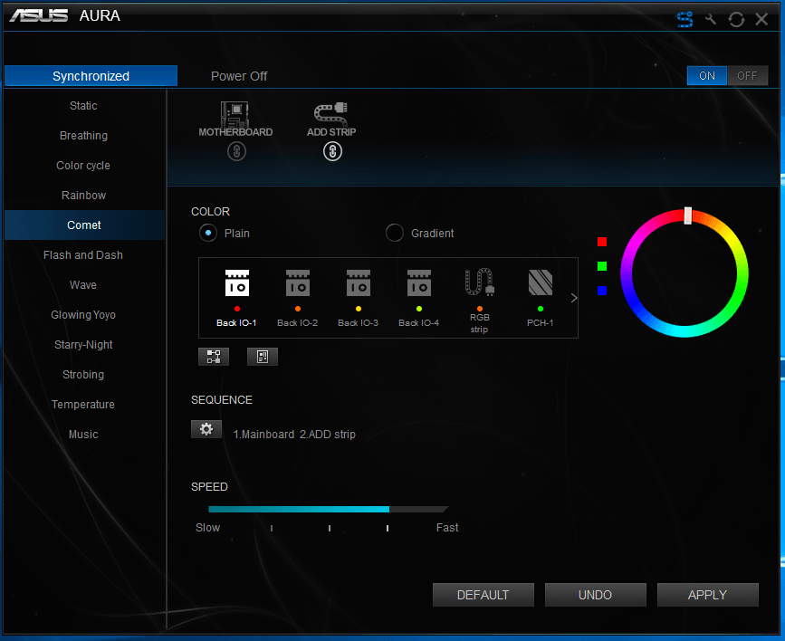Show more LED zones with right arrow
This screenshot has height=641, width=785.
[574, 298]
